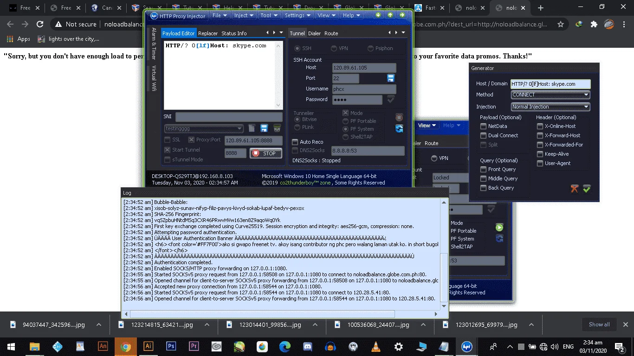Click the new blank config file icon
This screenshot has height=356, width=634.
(x=252, y=128)
